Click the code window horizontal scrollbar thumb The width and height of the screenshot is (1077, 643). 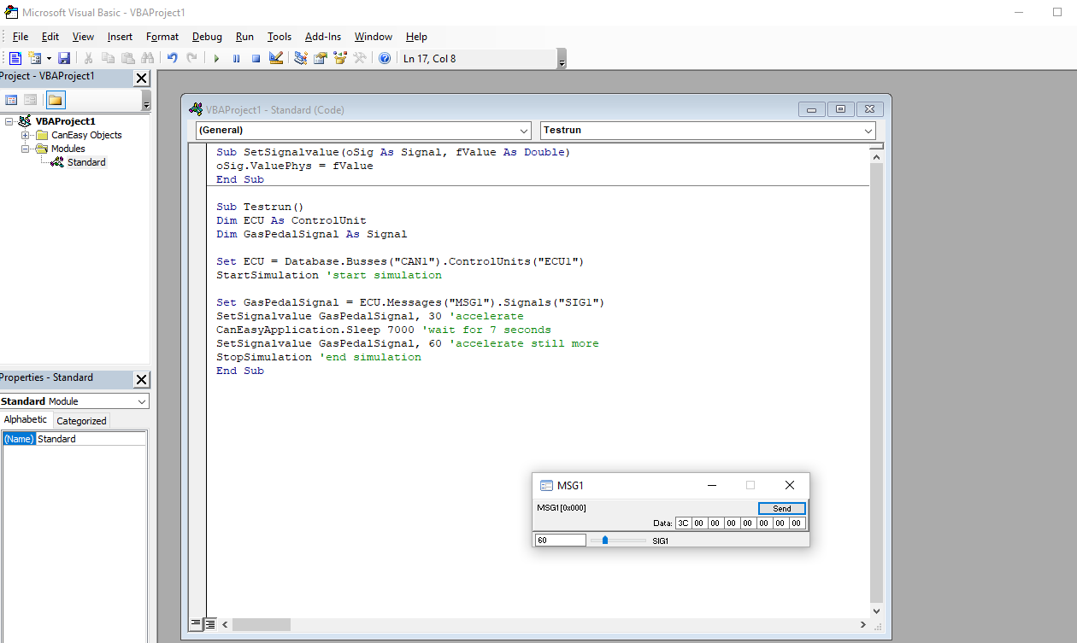pos(262,624)
